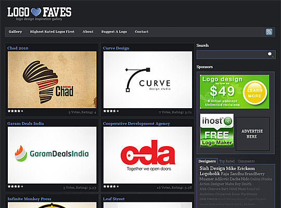Select designer Dache
The width and height of the screenshot is (281, 208).
coord(235,179)
